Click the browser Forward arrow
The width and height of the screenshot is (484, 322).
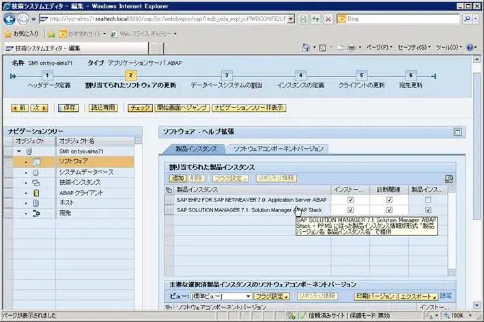(x=23, y=19)
